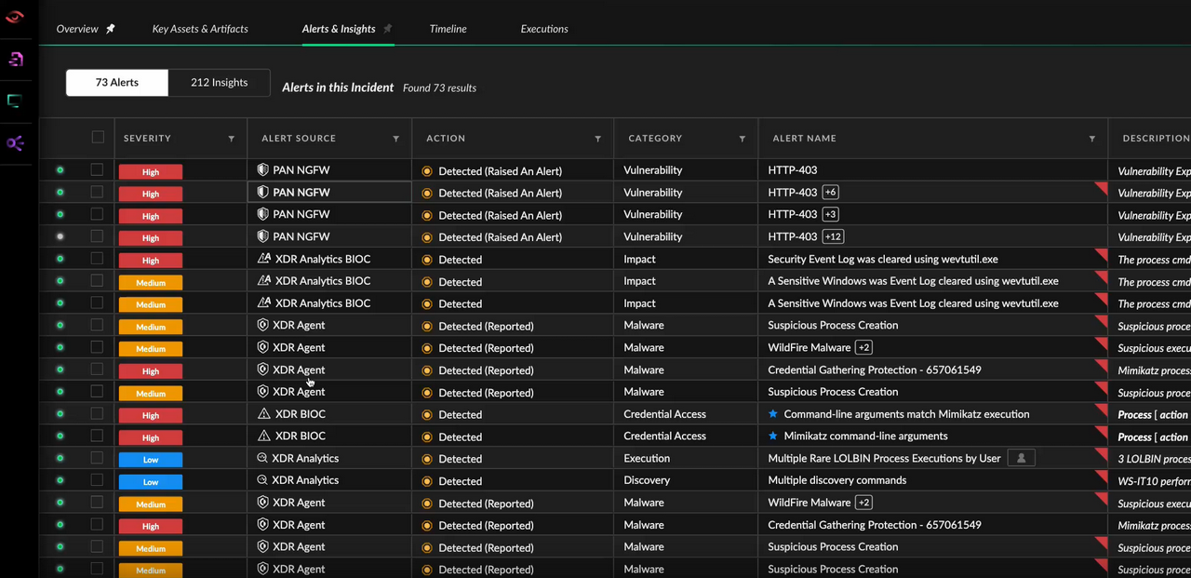Click the pin icon beside Overview tab
This screenshot has width=1191, height=578.
coord(111,29)
